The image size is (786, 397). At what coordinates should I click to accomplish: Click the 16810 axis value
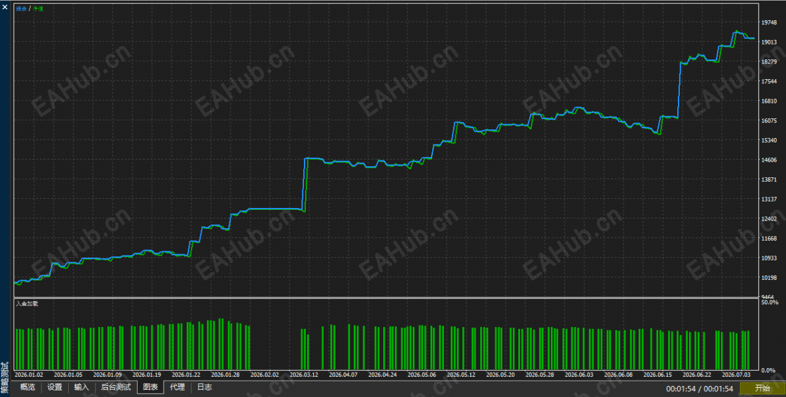(x=769, y=101)
